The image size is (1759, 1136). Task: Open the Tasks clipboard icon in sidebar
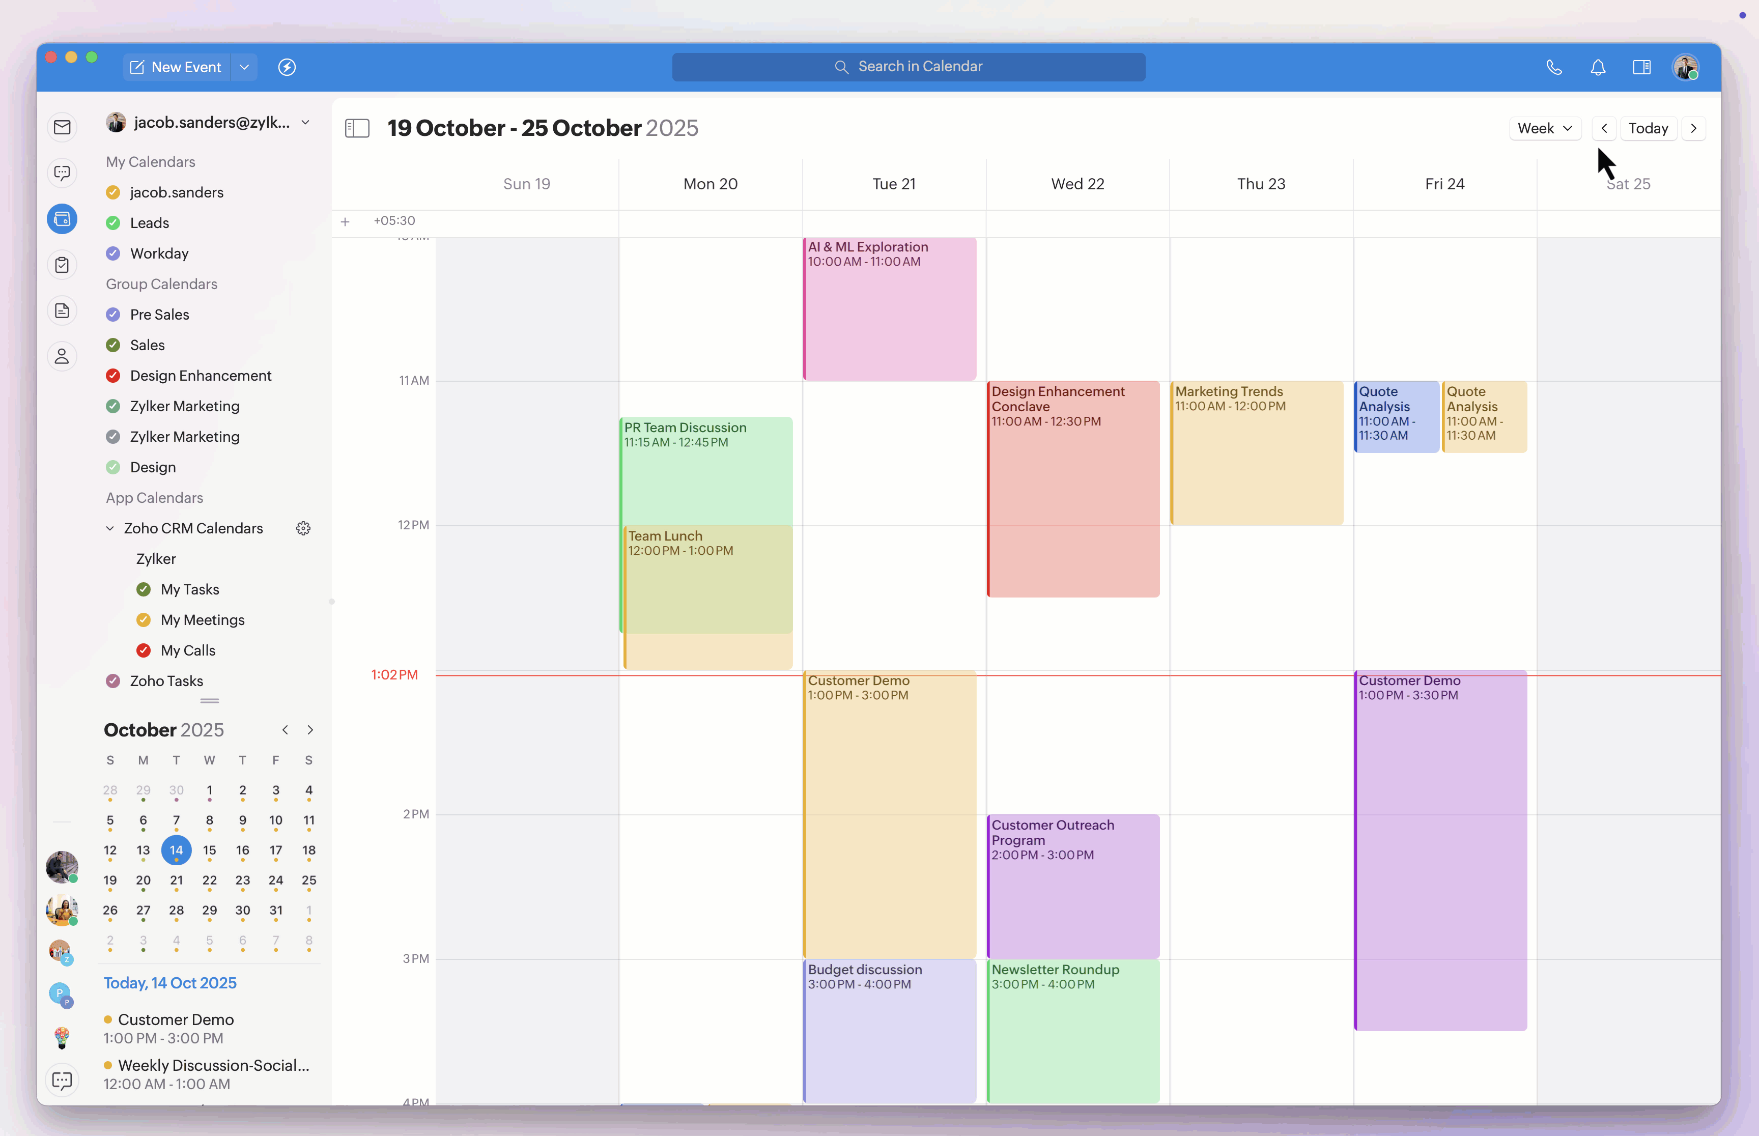coord(62,265)
